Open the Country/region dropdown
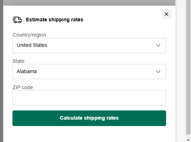This screenshot has width=191, height=142. (89, 45)
